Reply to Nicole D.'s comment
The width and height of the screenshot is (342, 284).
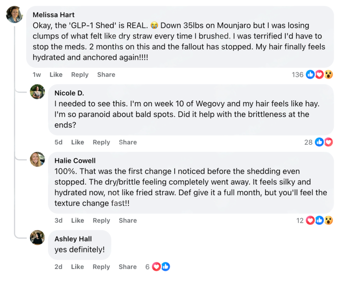(101, 142)
